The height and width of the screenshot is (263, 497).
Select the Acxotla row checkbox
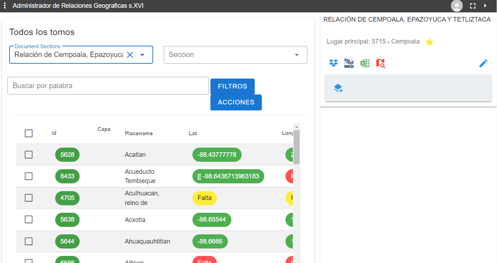[29, 219]
